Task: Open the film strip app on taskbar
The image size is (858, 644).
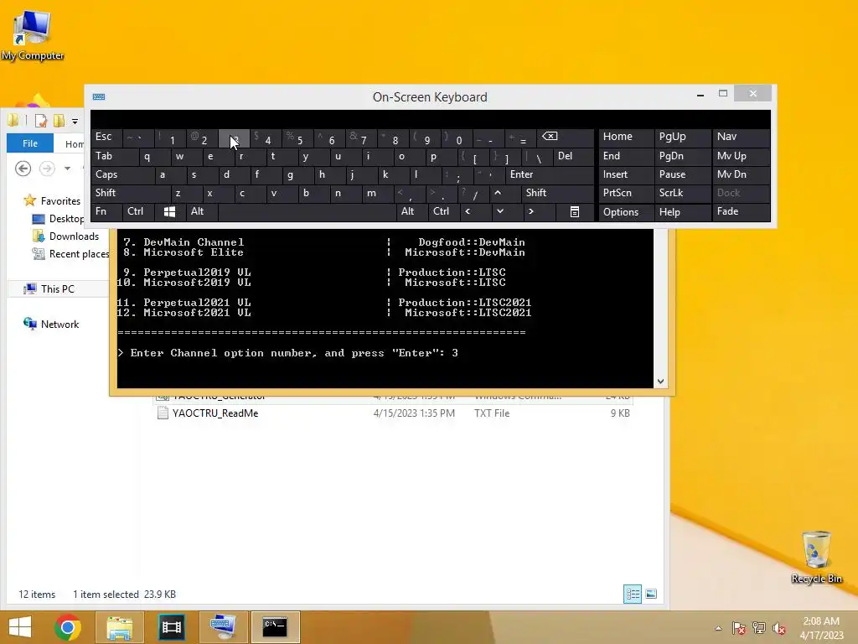Action: pos(171,627)
